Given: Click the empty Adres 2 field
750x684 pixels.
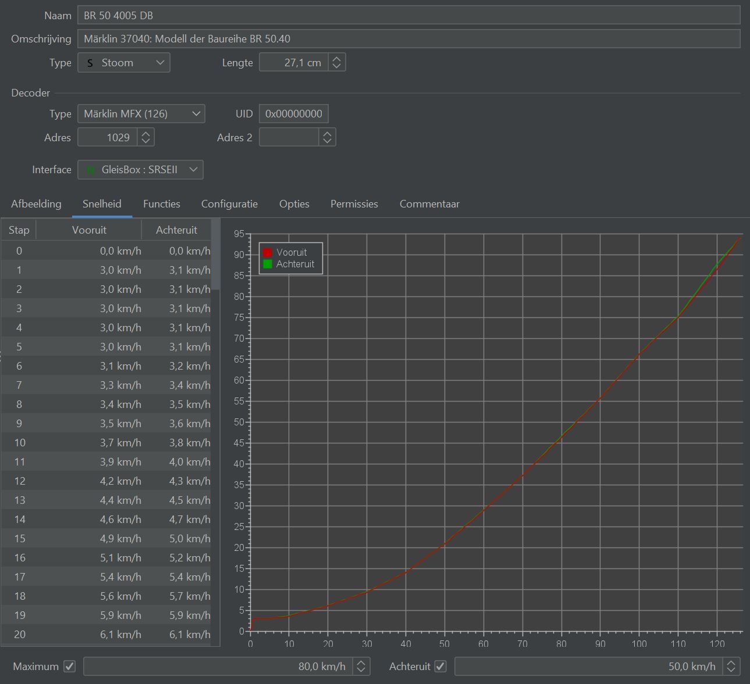Looking at the screenshot, I should [x=289, y=137].
